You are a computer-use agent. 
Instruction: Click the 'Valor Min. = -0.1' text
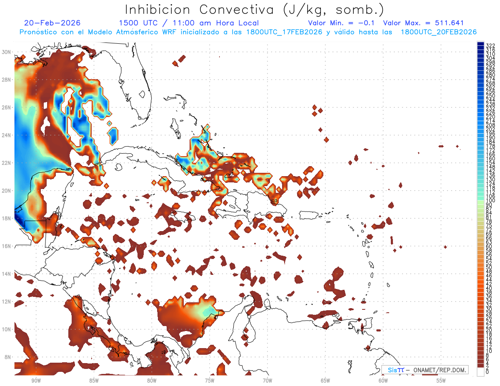pyautogui.click(x=341, y=23)
